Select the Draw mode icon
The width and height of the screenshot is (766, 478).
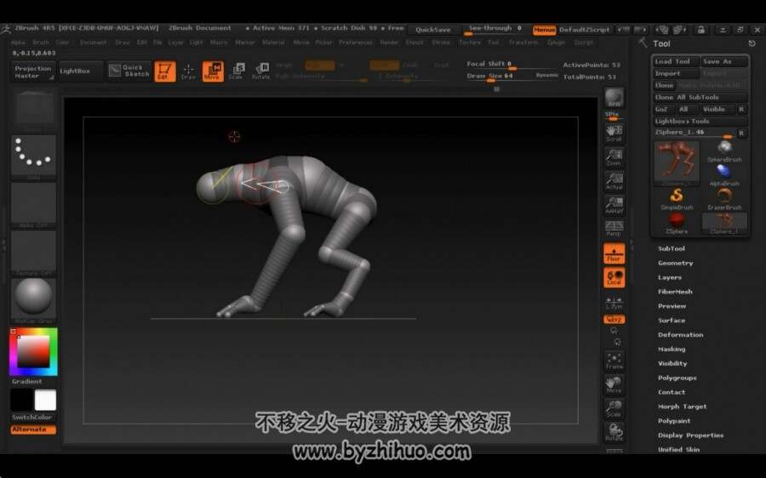pyautogui.click(x=188, y=71)
